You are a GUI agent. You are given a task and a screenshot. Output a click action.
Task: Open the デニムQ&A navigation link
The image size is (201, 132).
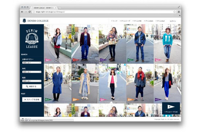point(149,21)
